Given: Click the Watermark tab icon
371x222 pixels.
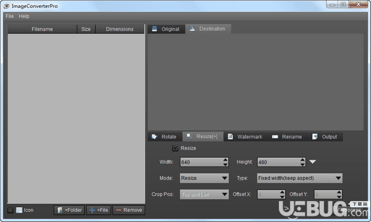Looking at the screenshot, I should 230,137.
